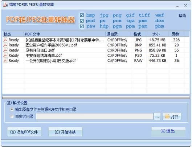Click the app logo icon in title bar

tap(5, 4)
